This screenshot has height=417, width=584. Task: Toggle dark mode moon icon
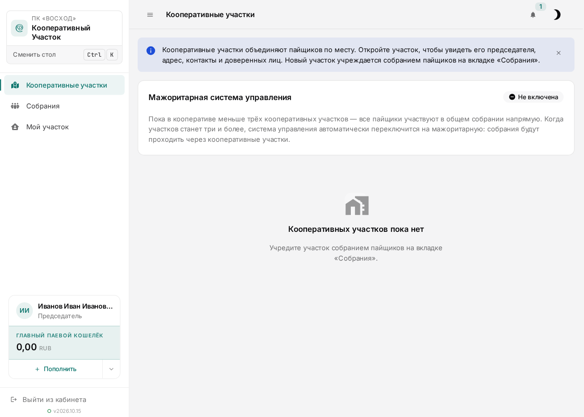556,15
